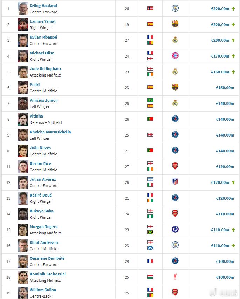The height and width of the screenshot is (299, 240).
Task: Click the Norway flag in Haaland's row
Action: click(150, 8)
